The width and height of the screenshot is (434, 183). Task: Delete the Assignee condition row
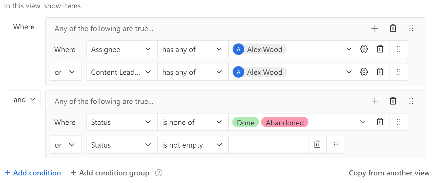point(380,49)
